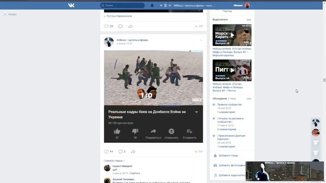Viewport: 326px width, 183px height.
Task: Edit the Videos section via ред. link
Action: coord(249,20)
